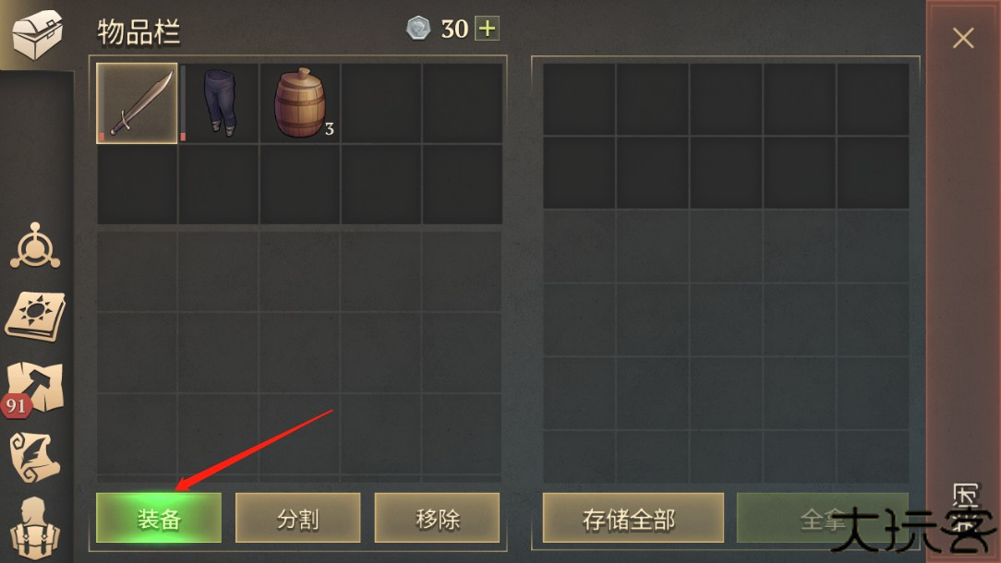Open the scroll and quill icon
Screen dimensions: 1001x563
pos(36,457)
